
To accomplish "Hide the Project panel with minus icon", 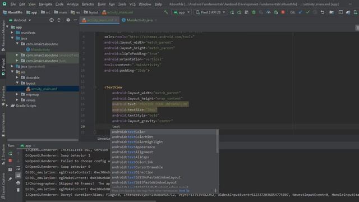I will coord(75,20).
